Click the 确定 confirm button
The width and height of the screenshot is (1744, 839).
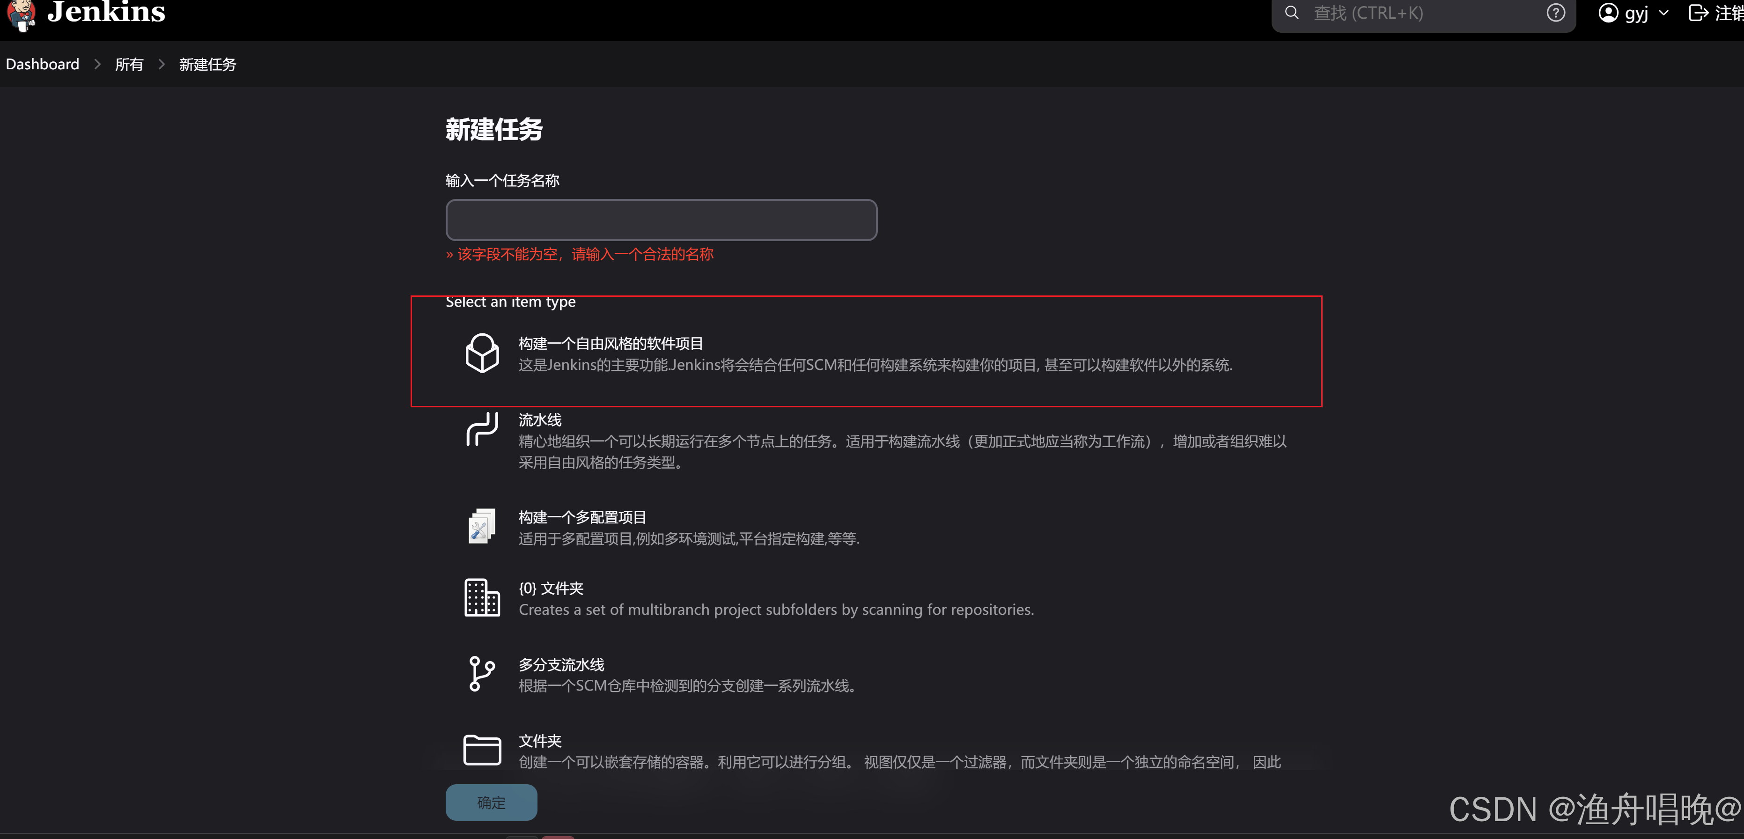coord(492,803)
